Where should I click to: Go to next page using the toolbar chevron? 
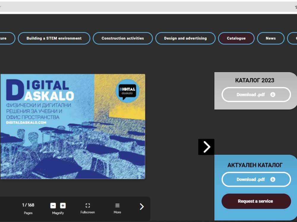(x=142, y=207)
